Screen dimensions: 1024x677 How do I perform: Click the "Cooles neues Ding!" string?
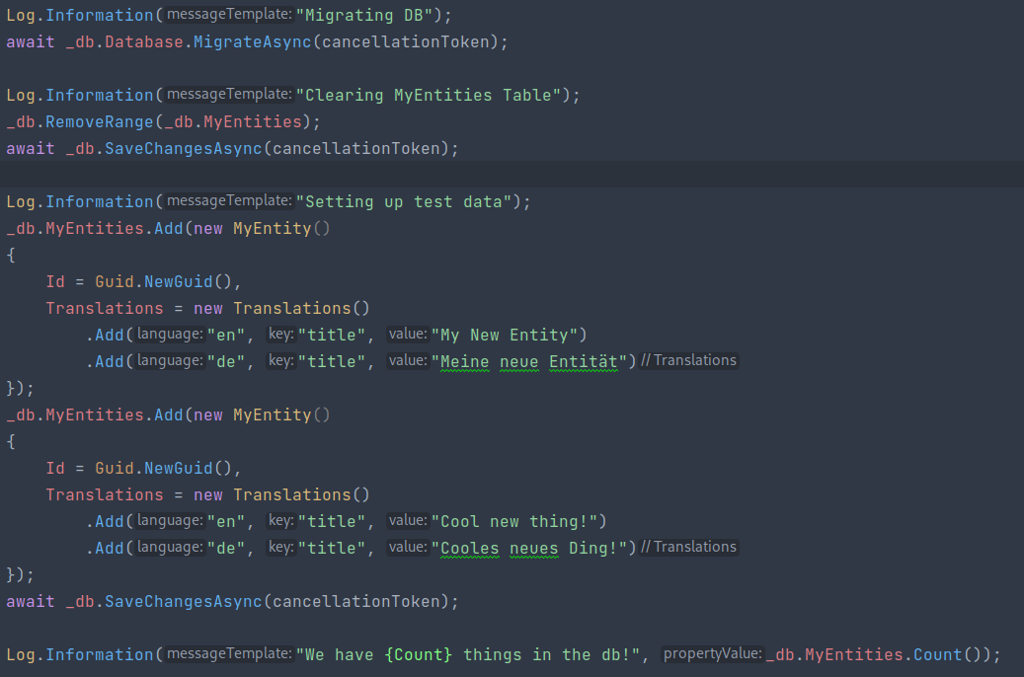click(533, 549)
